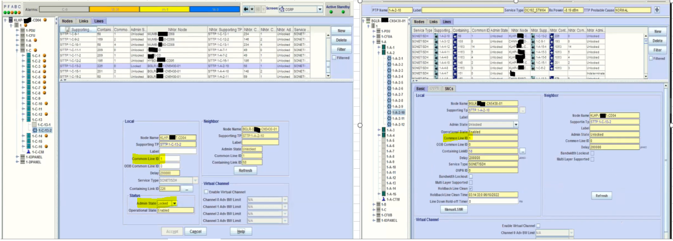Click the KLHP node chassis icon in tree

10,20
